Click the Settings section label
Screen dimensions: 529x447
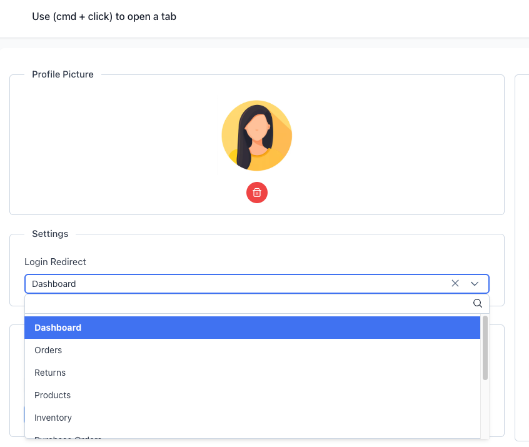click(50, 233)
